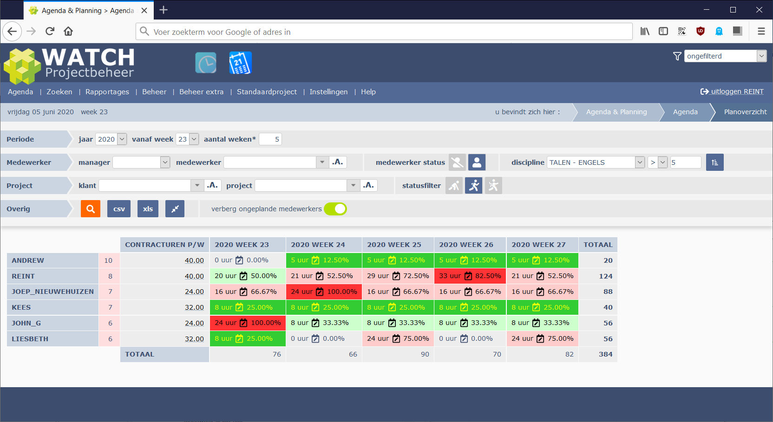Click the uBlock shield extension icon
Screen dimensions: 773x422
701,31
